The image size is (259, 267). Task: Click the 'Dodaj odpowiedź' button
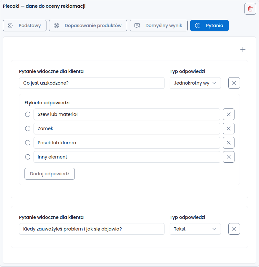click(50, 174)
